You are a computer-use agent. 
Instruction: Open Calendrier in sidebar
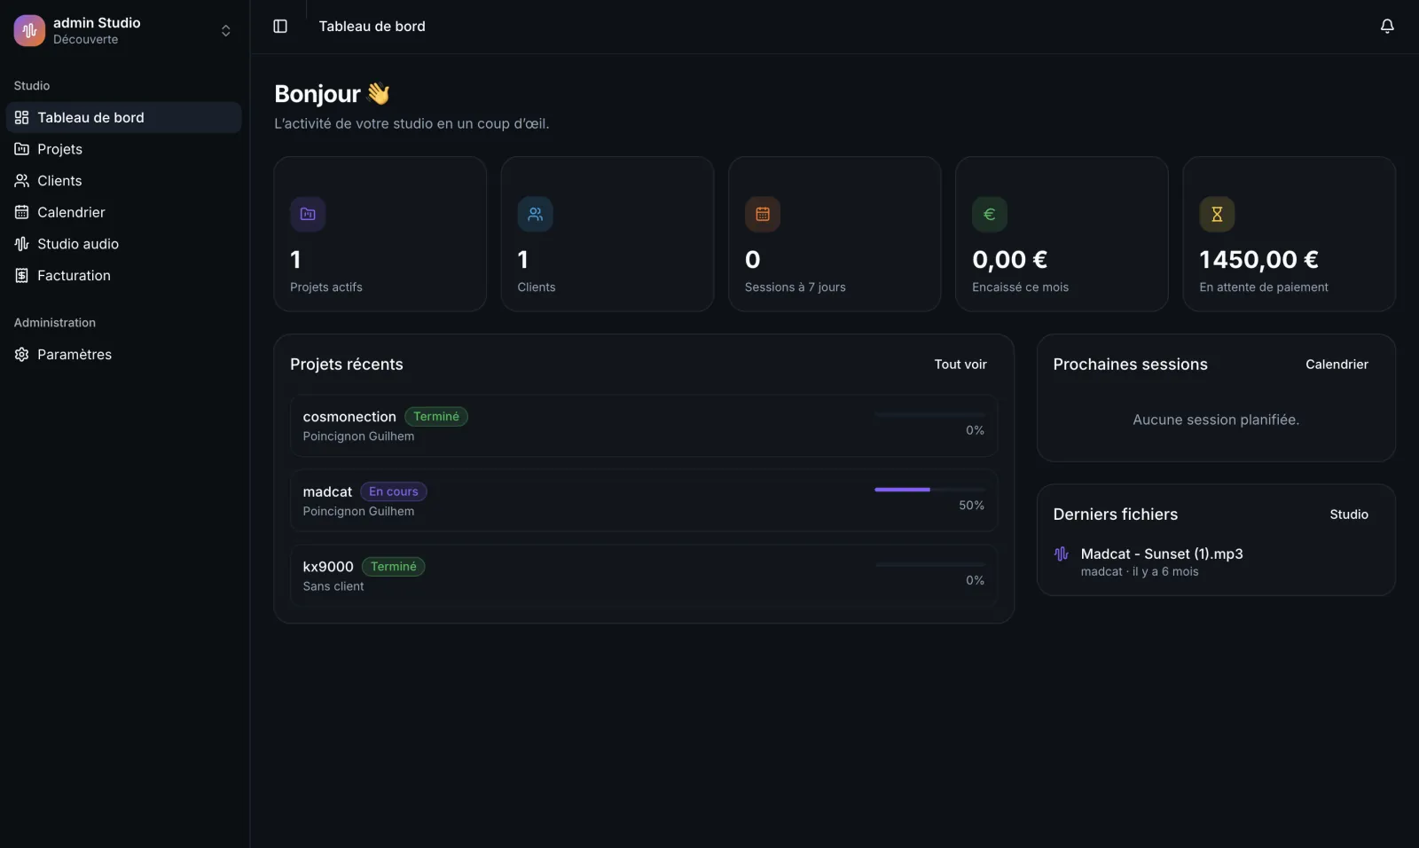(x=123, y=212)
